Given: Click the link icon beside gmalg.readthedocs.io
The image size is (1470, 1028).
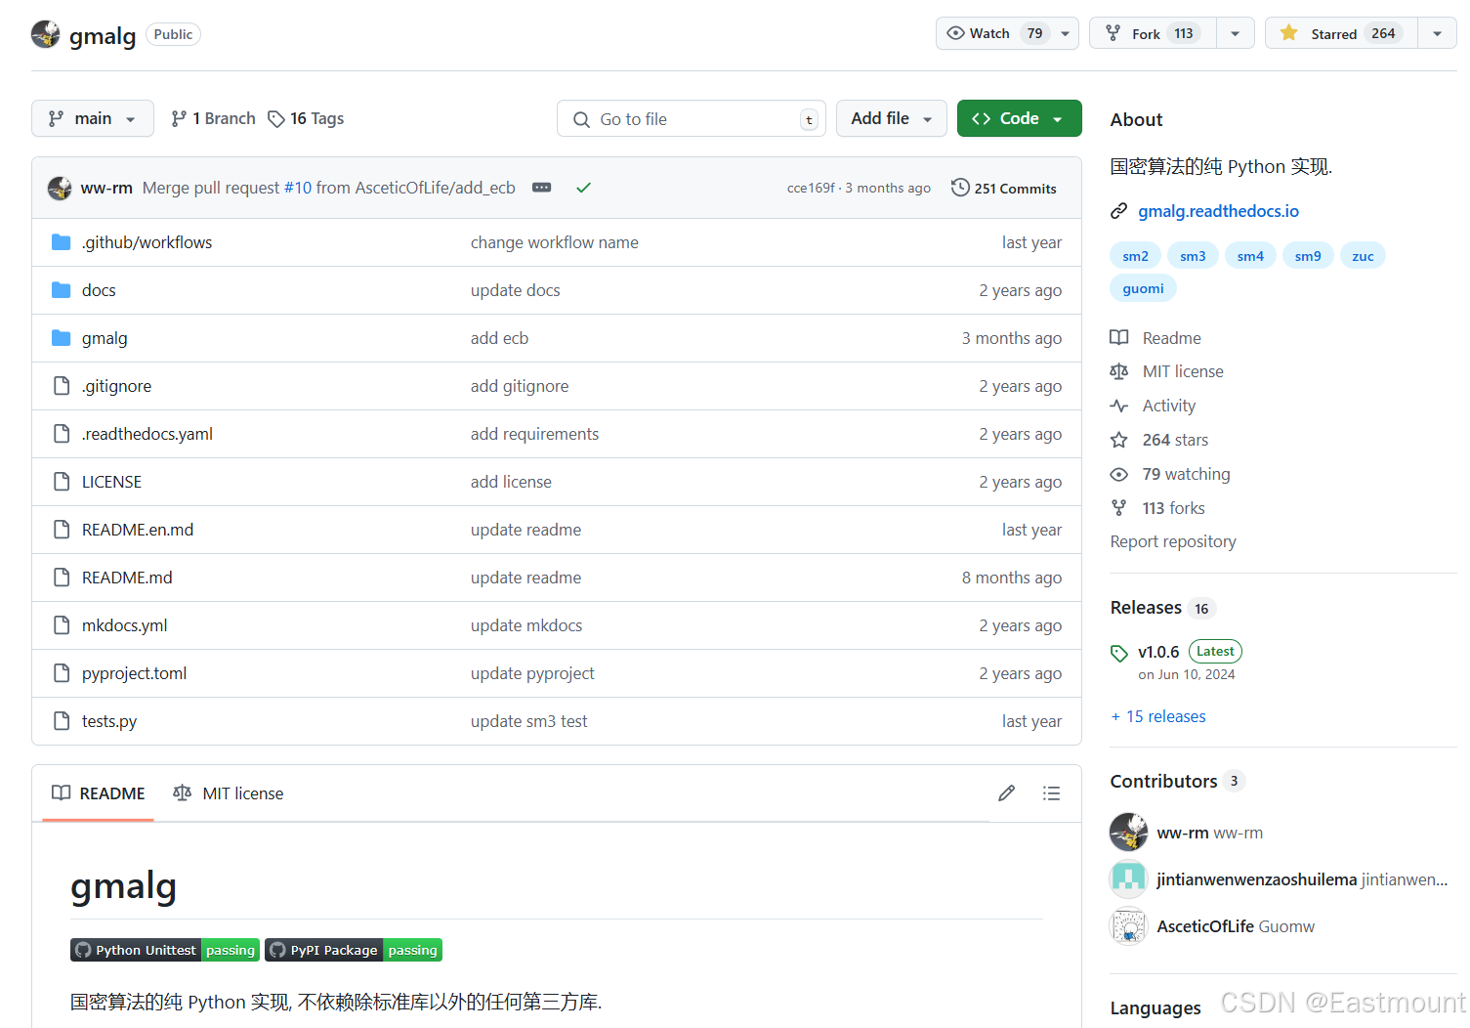Looking at the screenshot, I should 1119,211.
